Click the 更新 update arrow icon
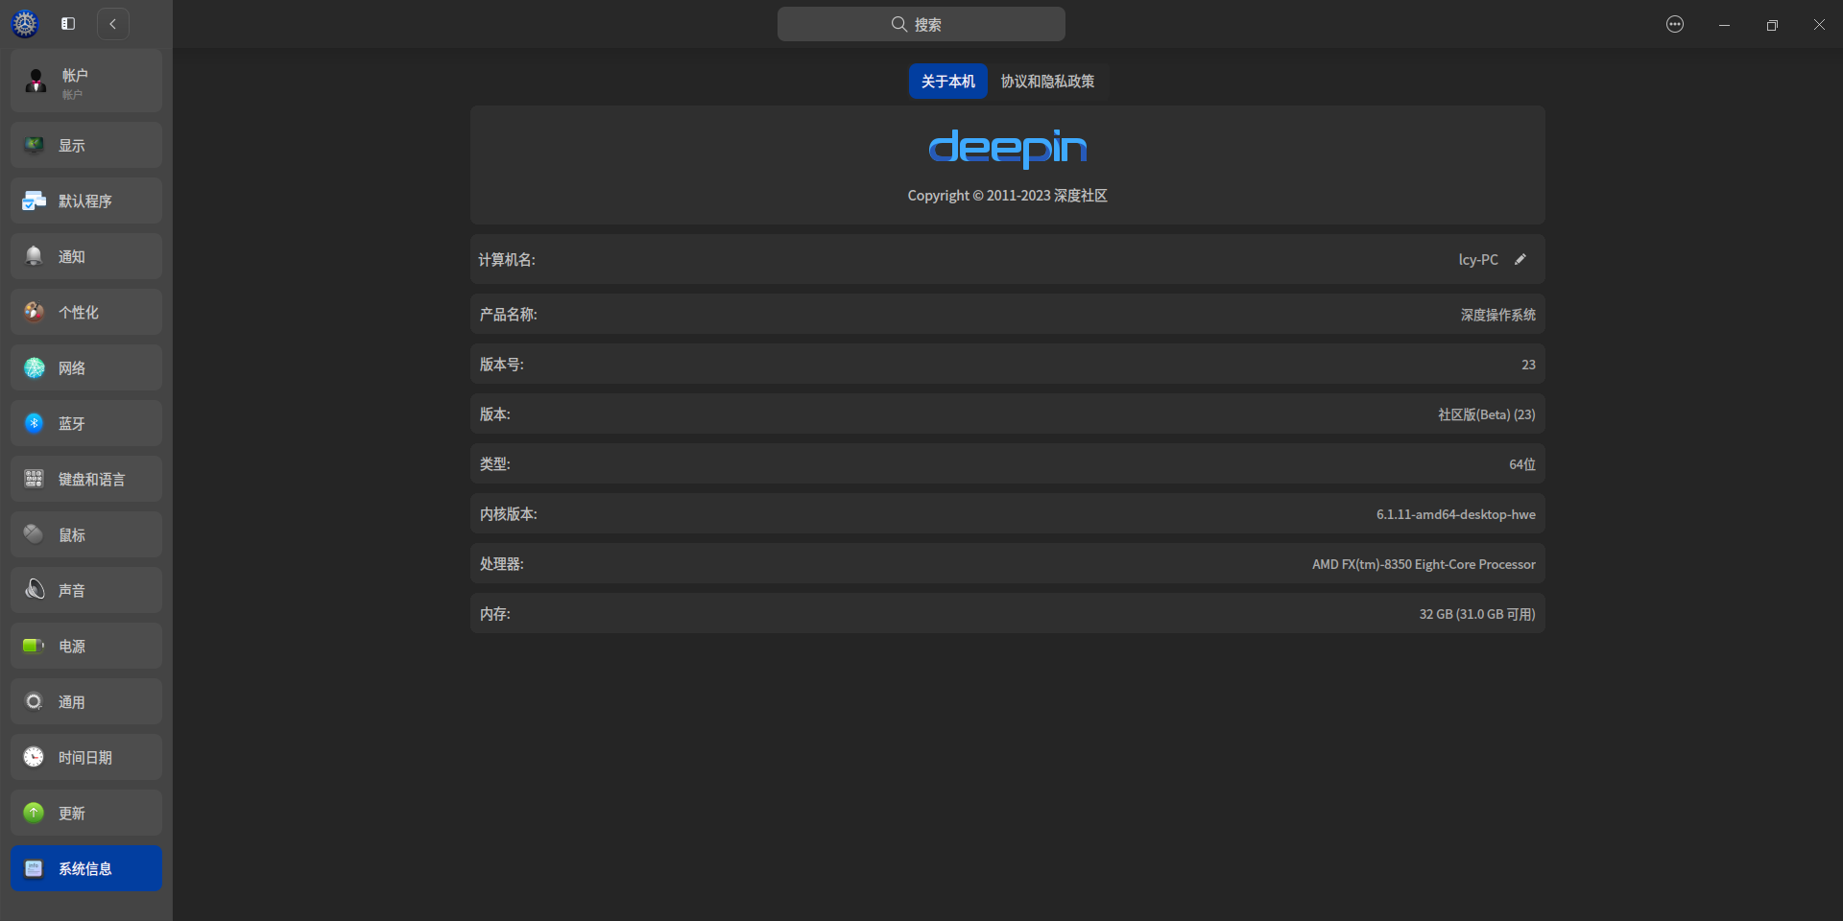The width and height of the screenshot is (1843, 921). tap(35, 813)
